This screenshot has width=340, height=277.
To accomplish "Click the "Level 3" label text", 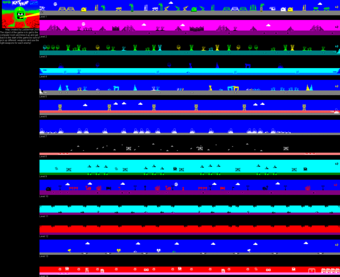I will click(43, 57).
